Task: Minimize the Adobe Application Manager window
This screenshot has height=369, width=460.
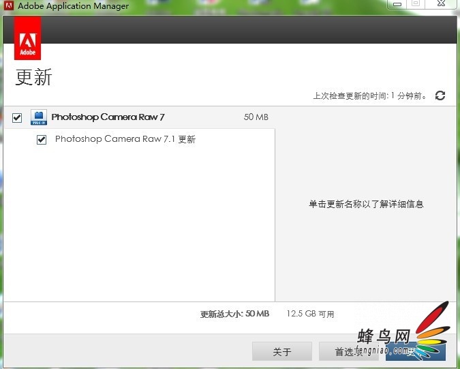Action: coord(397,4)
